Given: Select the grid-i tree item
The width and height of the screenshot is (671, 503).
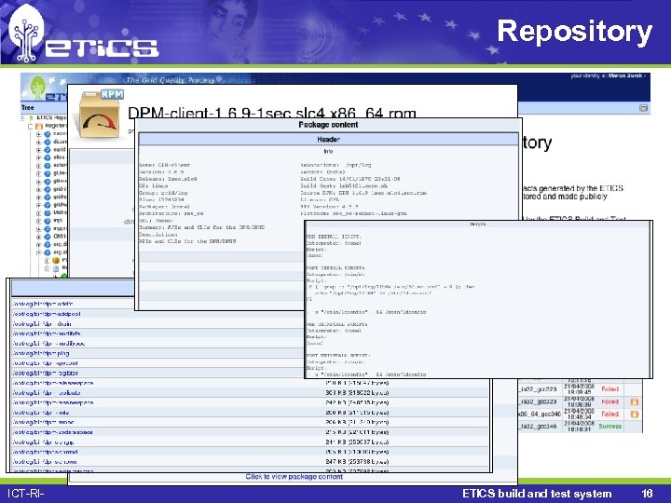Looking at the screenshot, I should [x=60, y=189].
